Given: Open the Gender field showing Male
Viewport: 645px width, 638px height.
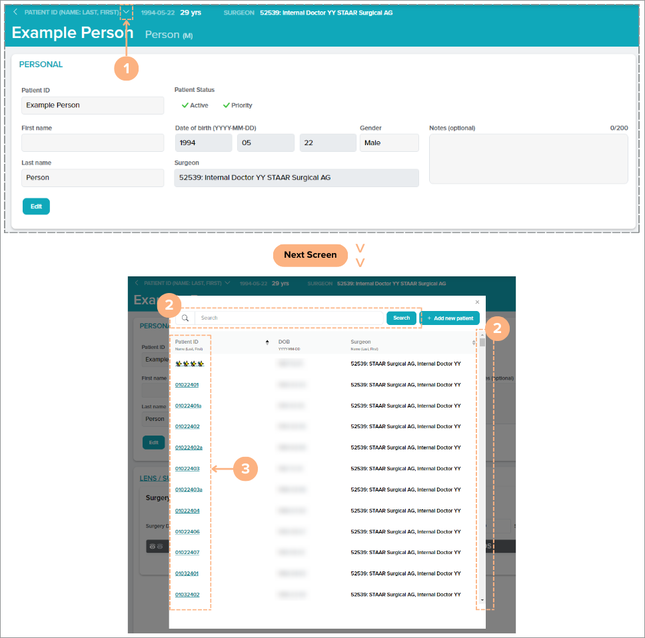Looking at the screenshot, I should (389, 143).
